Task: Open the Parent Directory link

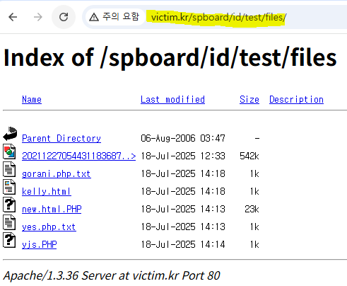Action: (61, 138)
